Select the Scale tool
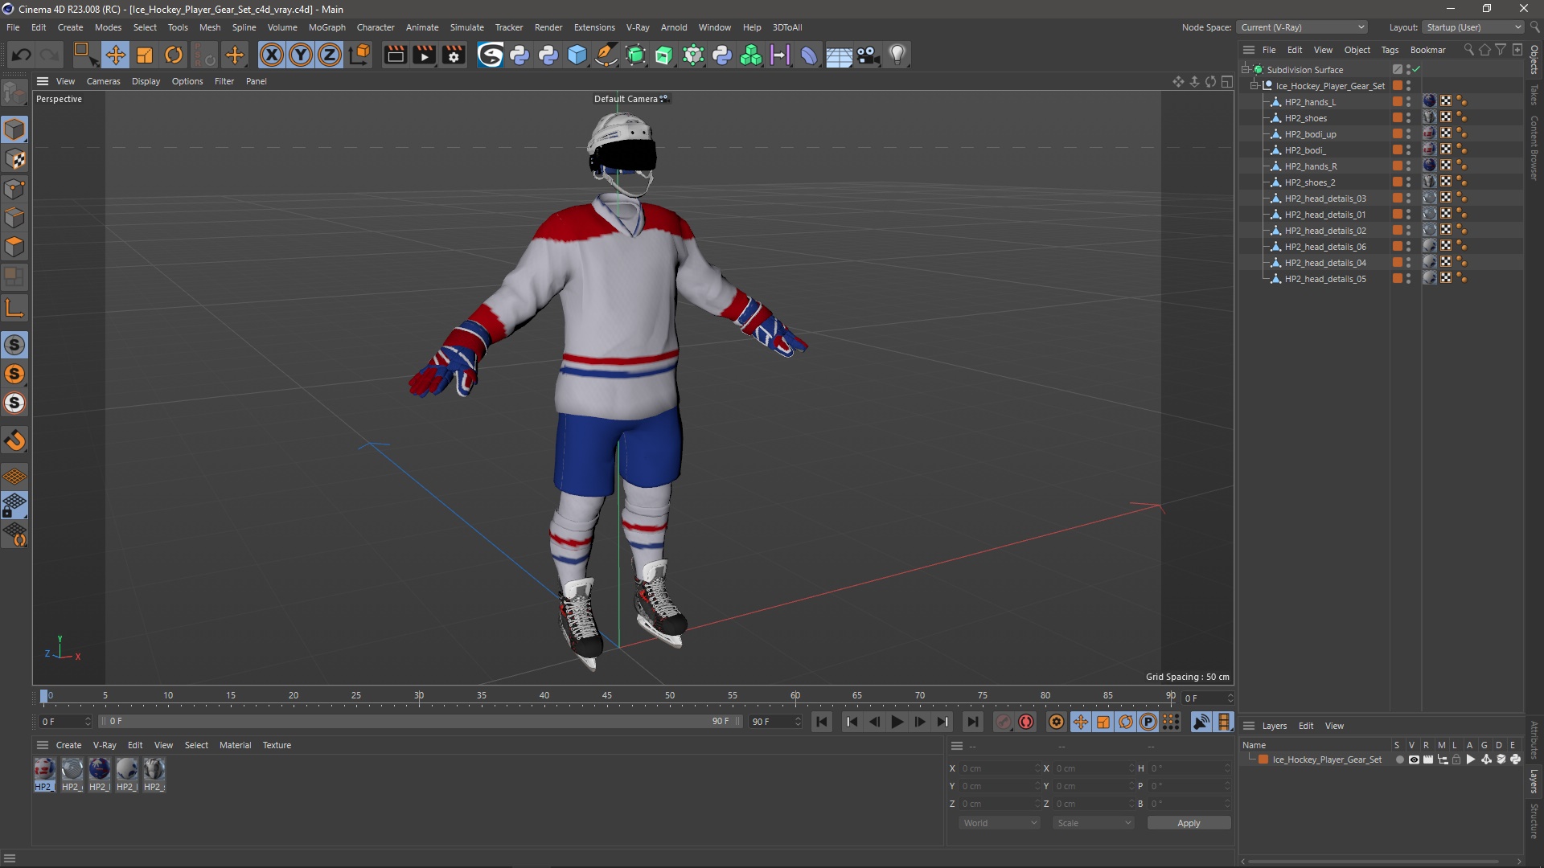The width and height of the screenshot is (1544, 868). coord(145,55)
